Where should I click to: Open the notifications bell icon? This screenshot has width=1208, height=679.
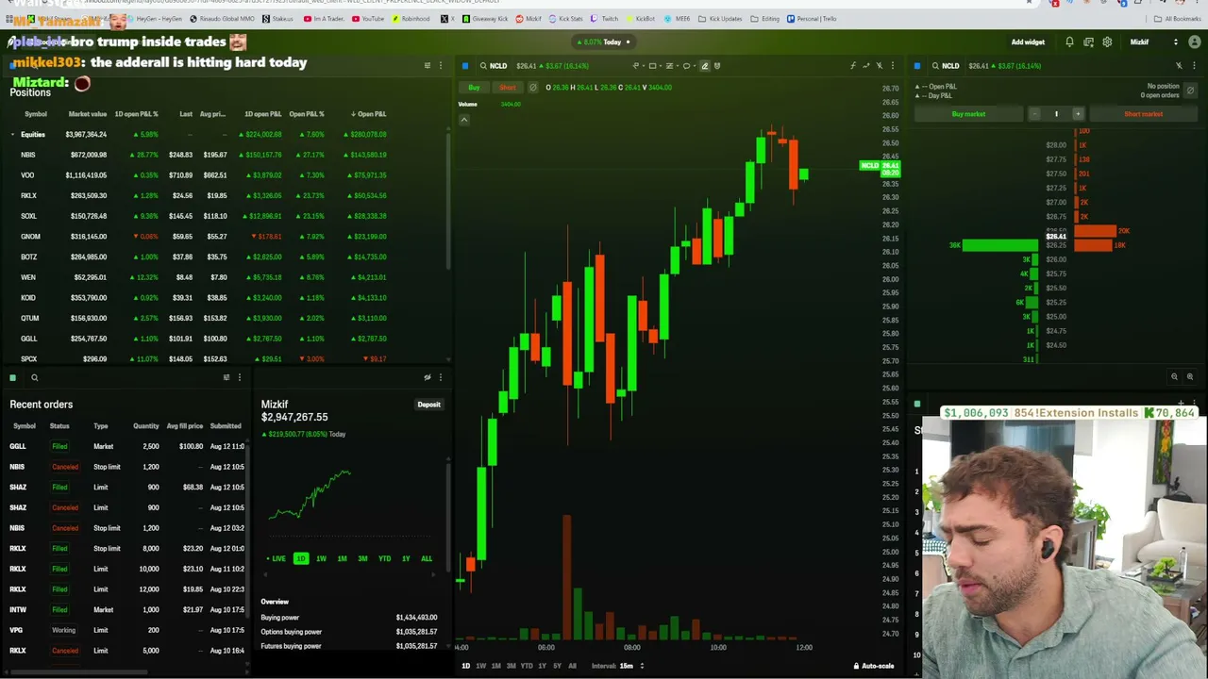tap(1069, 42)
